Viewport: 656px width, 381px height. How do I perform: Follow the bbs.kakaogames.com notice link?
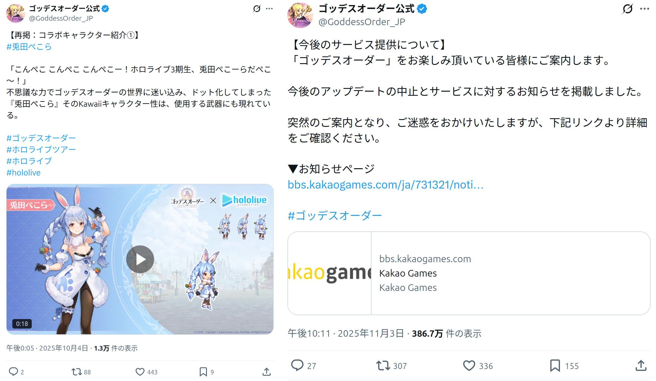(x=385, y=185)
